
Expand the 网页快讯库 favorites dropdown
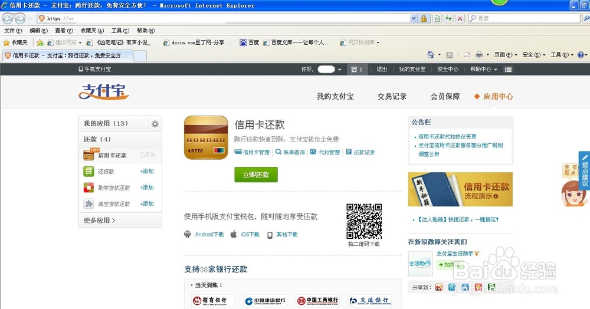tap(378, 42)
